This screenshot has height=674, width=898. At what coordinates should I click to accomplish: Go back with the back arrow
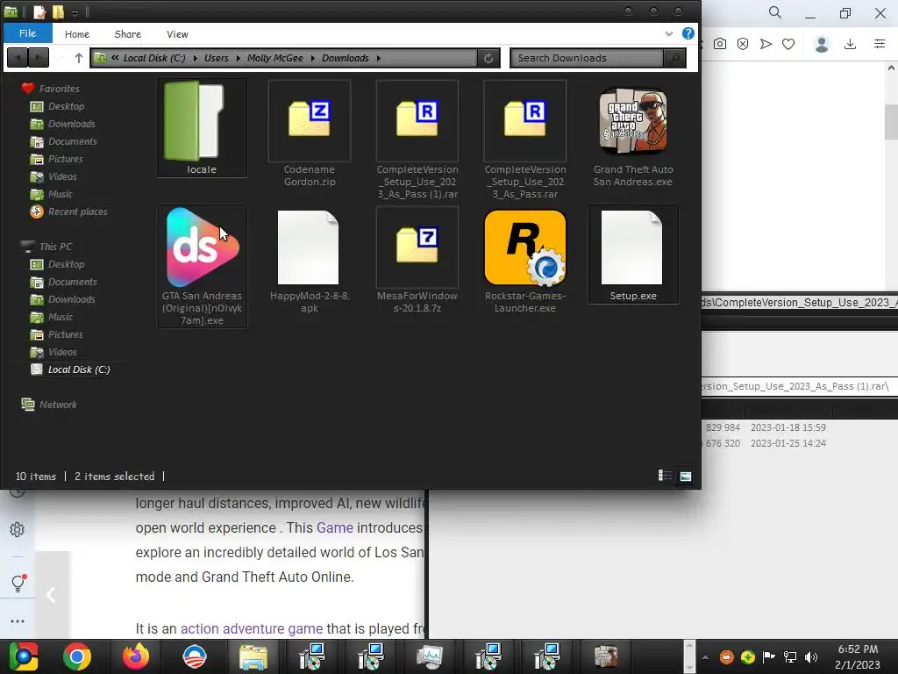pos(18,58)
